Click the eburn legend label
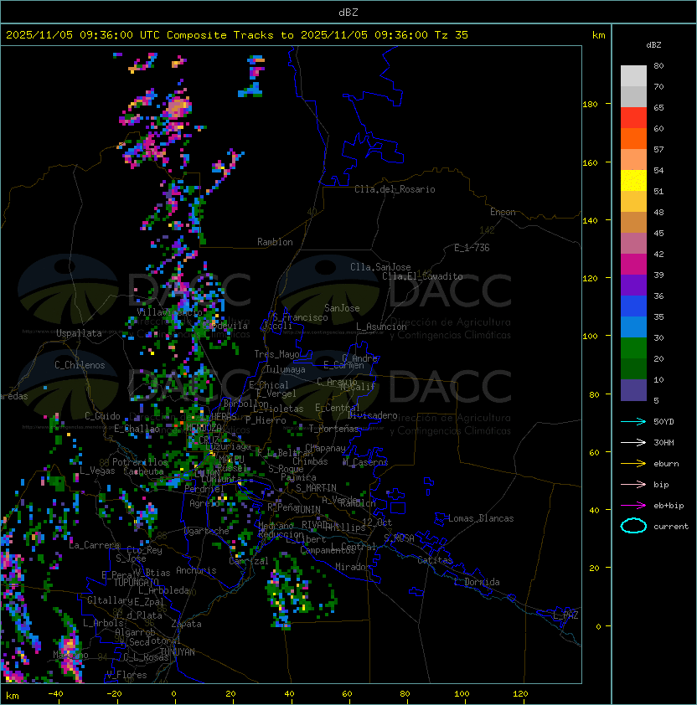This screenshot has width=697, height=705. point(666,464)
